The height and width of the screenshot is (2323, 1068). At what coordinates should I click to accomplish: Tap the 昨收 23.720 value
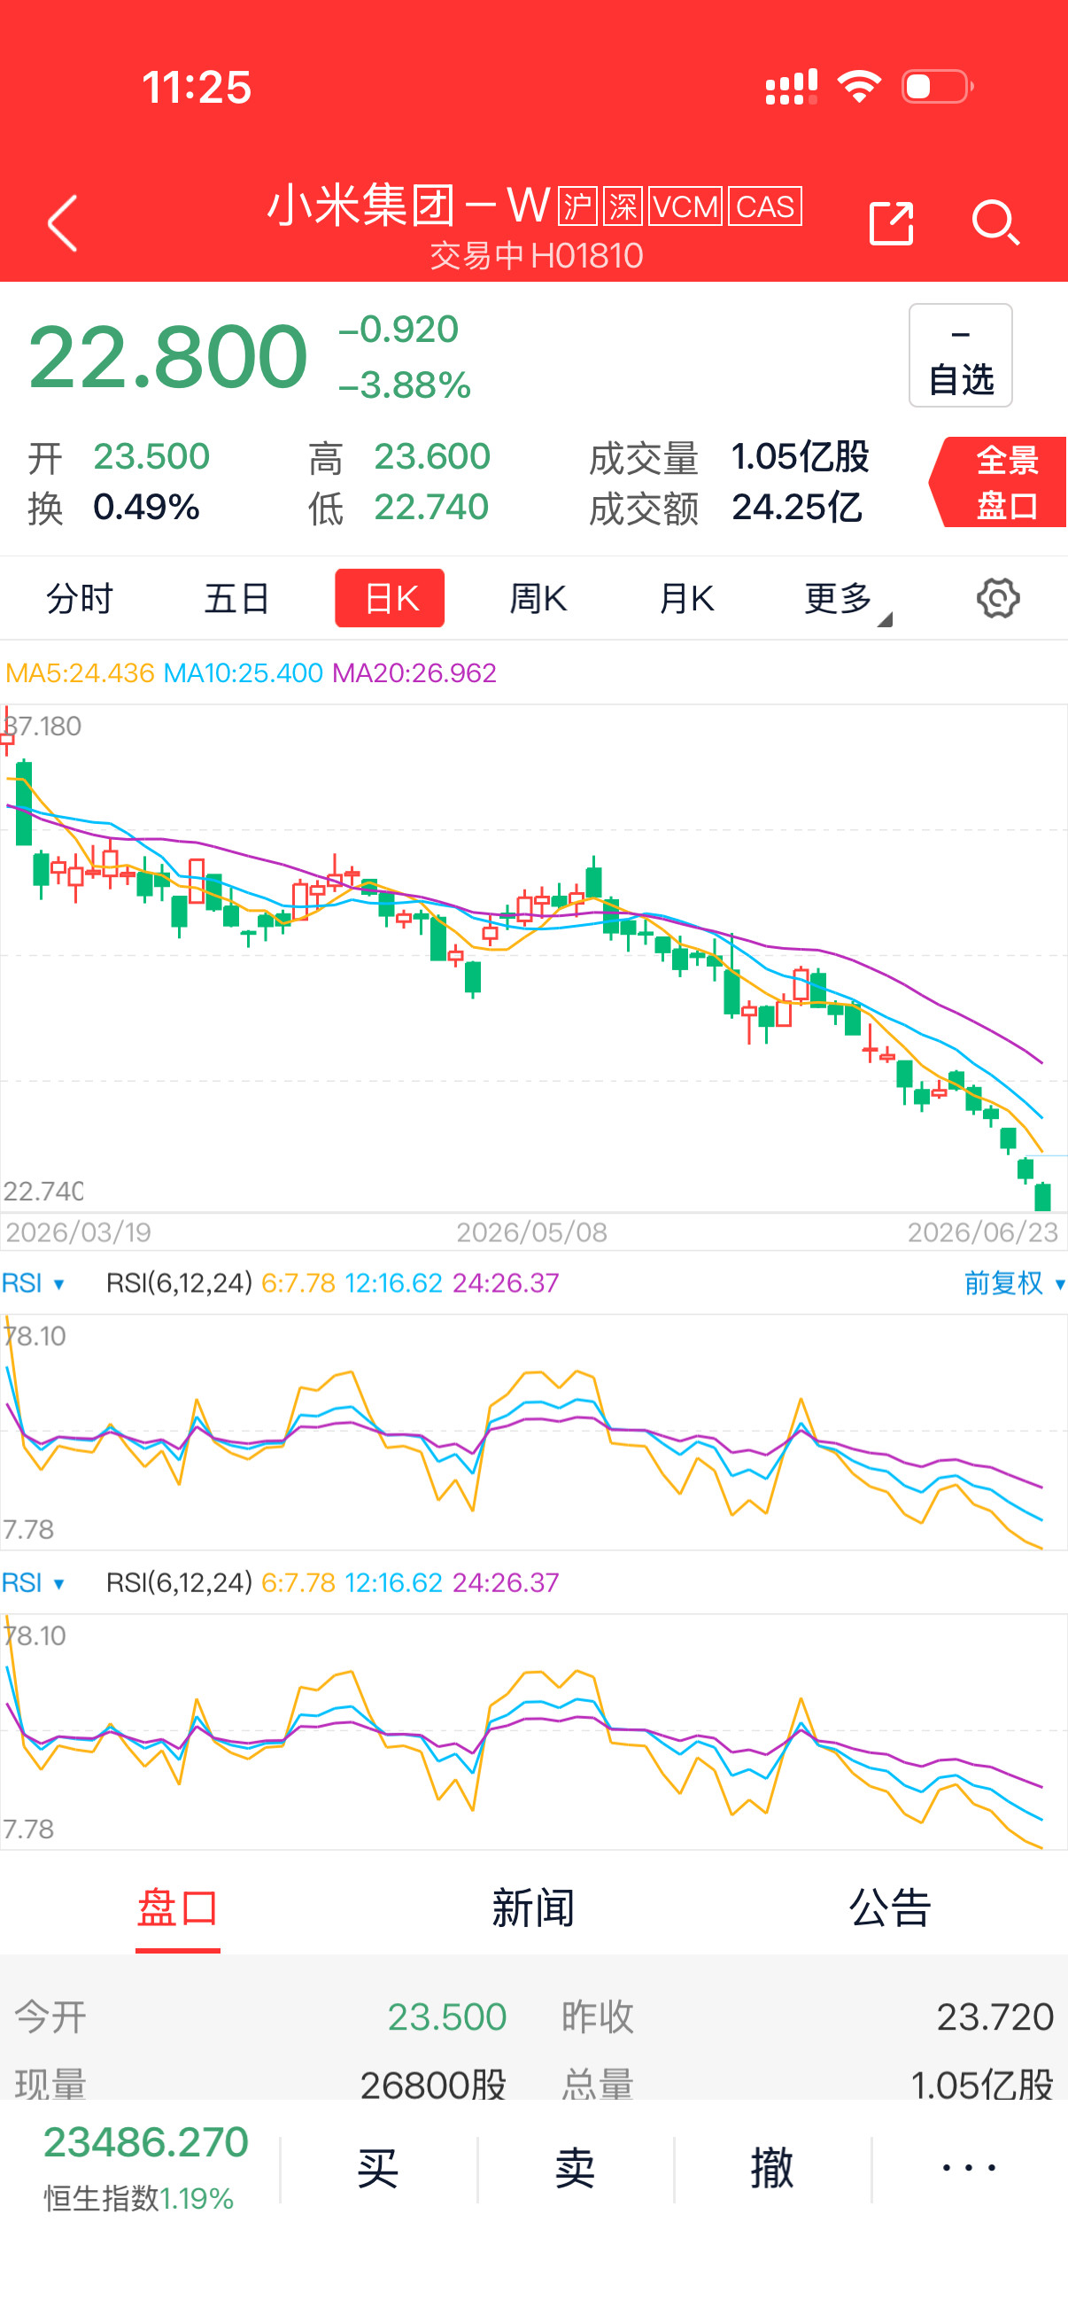(995, 2016)
